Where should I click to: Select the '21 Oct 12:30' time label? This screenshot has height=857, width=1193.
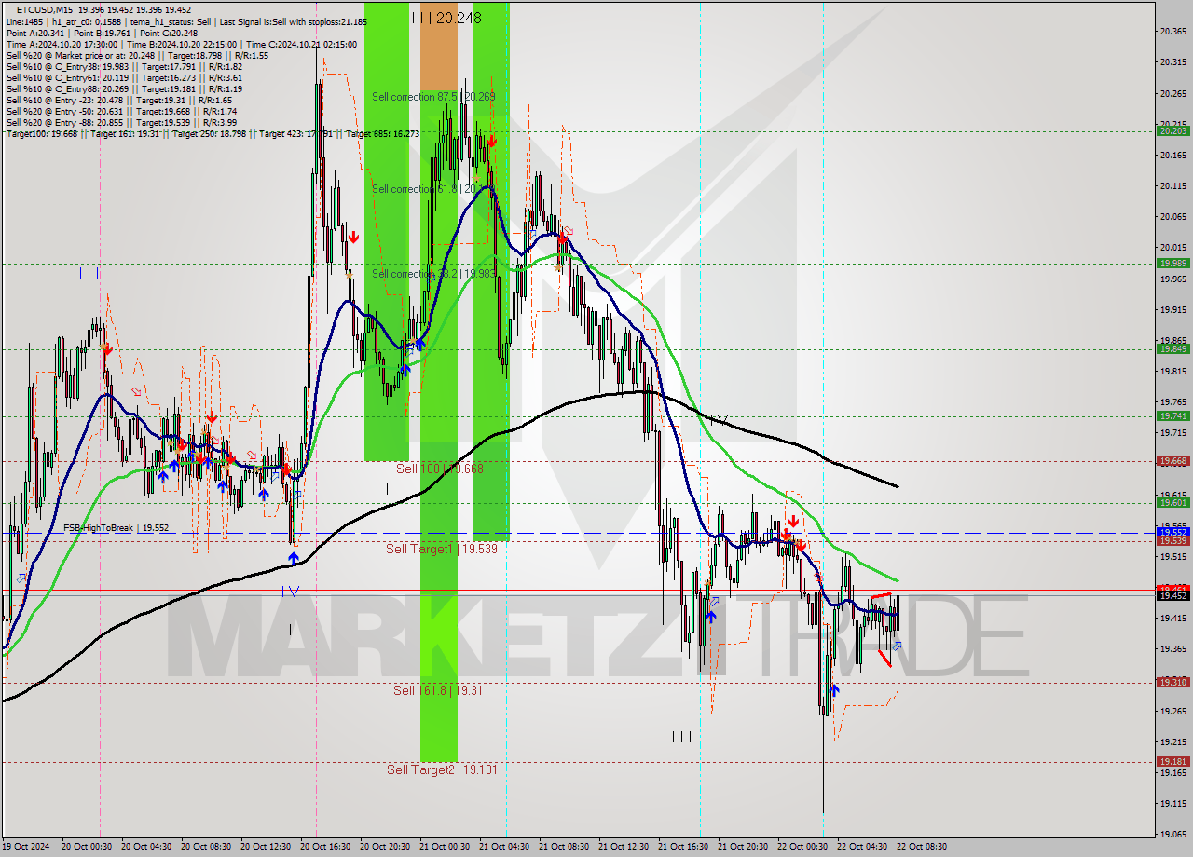click(x=624, y=847)
